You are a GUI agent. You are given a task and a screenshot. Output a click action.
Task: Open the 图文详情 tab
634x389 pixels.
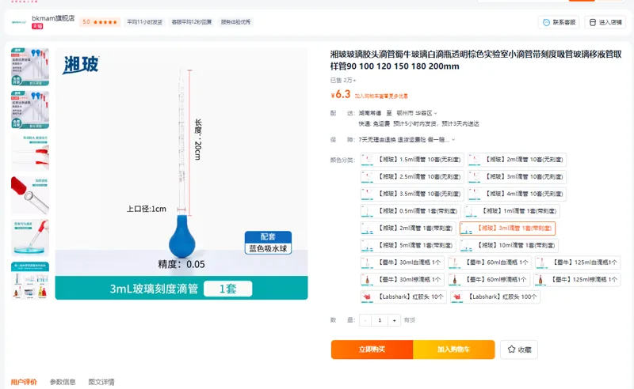pos(101,382)
